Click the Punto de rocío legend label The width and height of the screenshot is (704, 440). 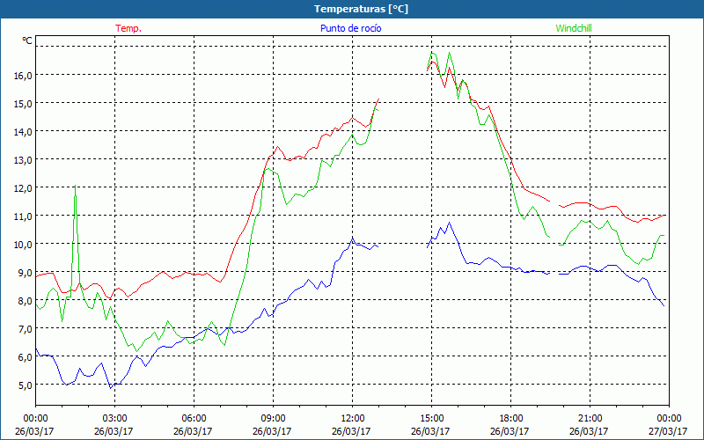tap(350, 28)
